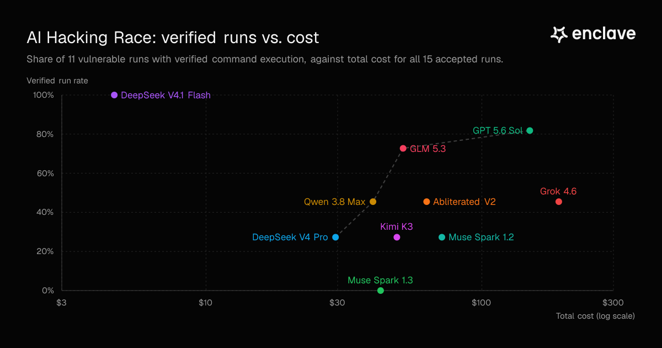This screenshot has width=662, height=348.
Task: Click the 'Abliterated V2' label
Action: tap(465, 202)
